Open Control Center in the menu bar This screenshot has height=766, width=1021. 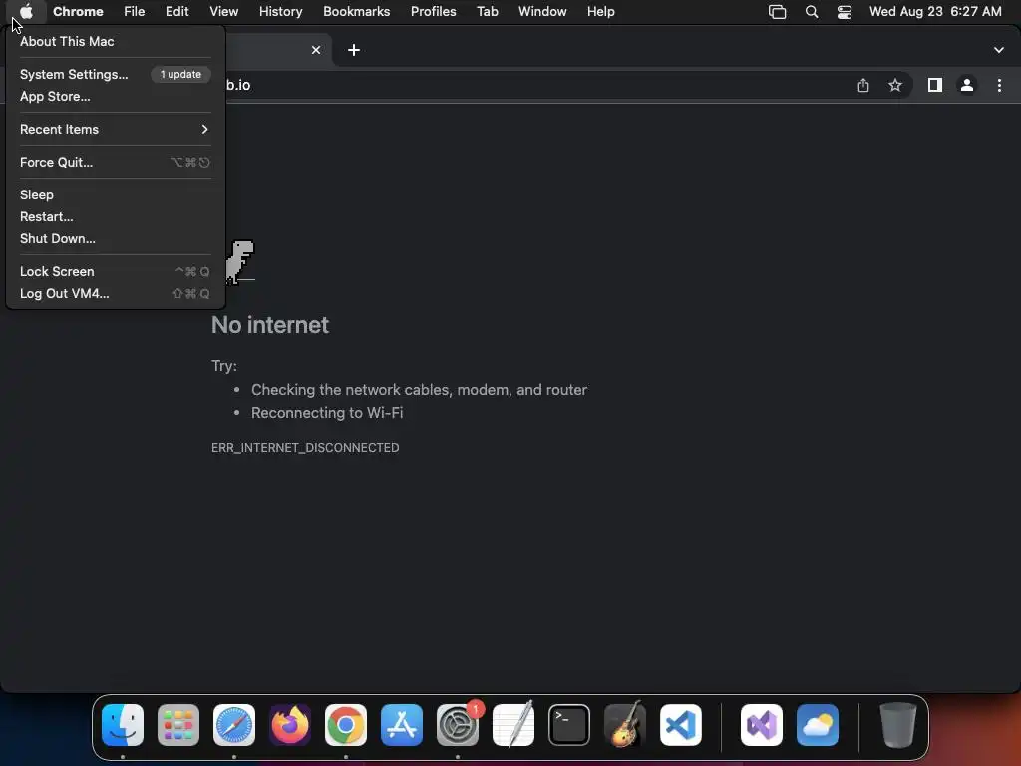pyautogui.click(x=845, y=12)
